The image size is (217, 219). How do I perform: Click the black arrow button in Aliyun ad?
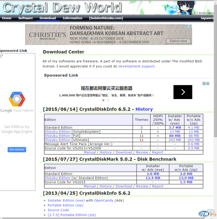183,92
